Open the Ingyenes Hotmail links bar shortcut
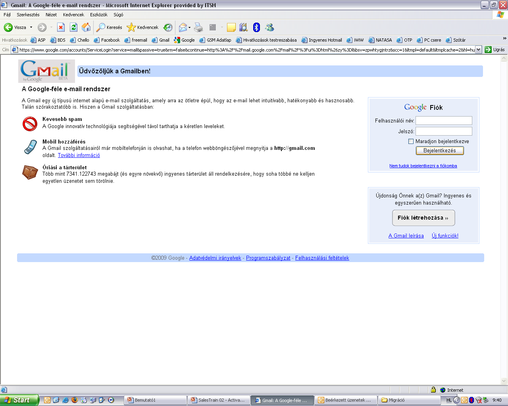The height and width of the screenshot is (406, 508). coord(321,40)
